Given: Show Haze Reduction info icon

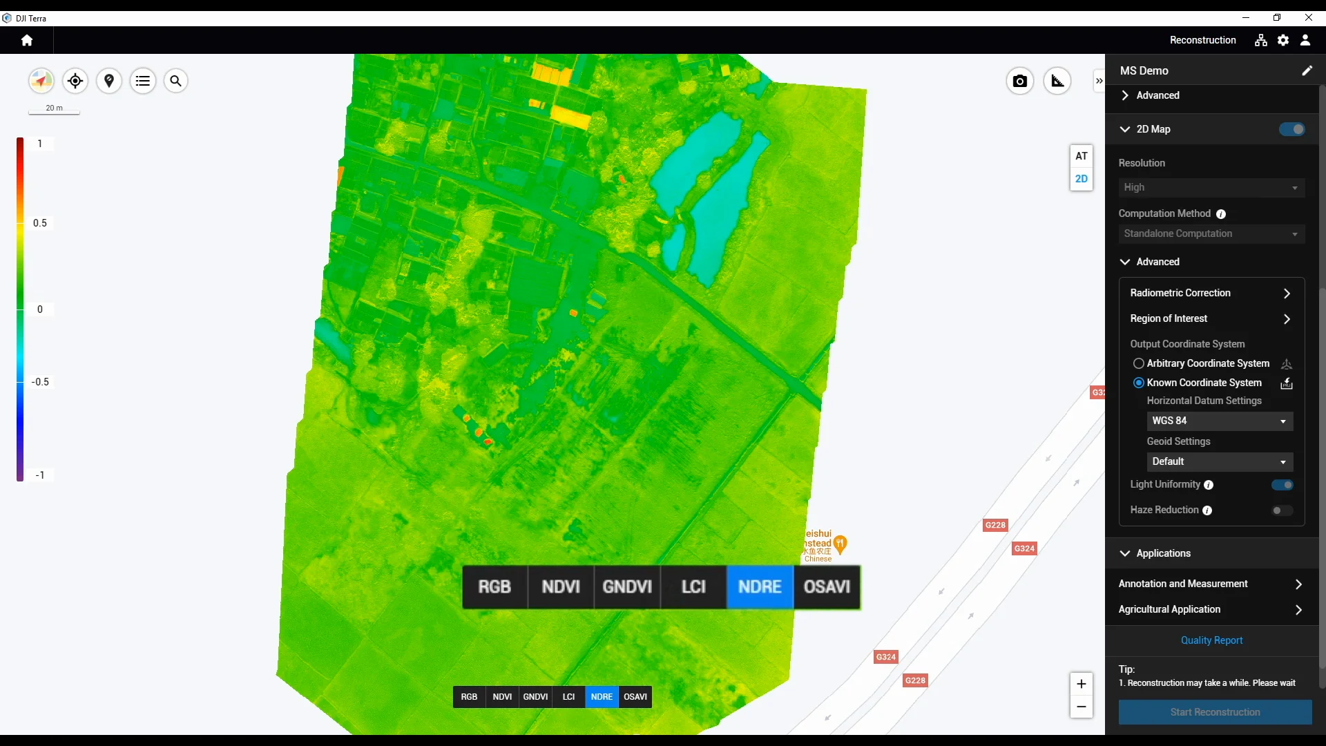Looking at the screenshot, I should point(1207,510).
